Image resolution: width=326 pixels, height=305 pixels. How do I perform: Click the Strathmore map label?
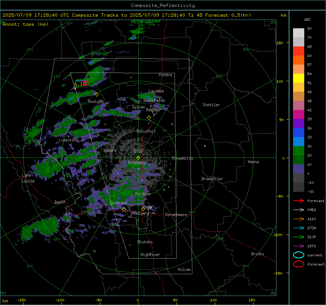pos(176,215)
